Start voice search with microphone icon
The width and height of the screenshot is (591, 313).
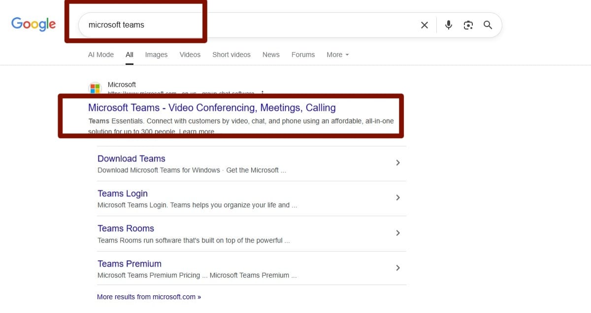pyautogui.click(x=448, y=25)
